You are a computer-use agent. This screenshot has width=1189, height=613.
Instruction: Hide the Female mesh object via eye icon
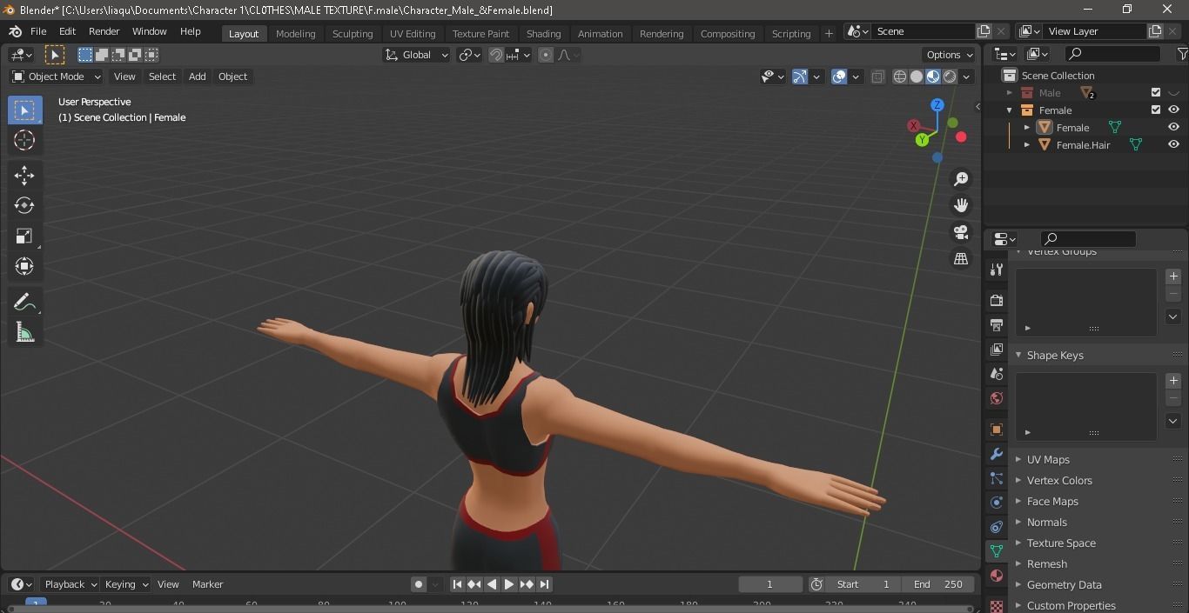1173,127
